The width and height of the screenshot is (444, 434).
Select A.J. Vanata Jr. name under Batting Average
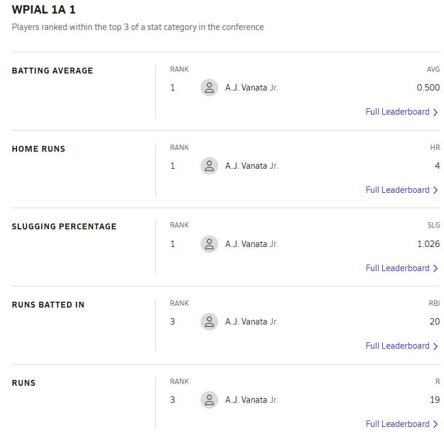[x=252, y=88]
